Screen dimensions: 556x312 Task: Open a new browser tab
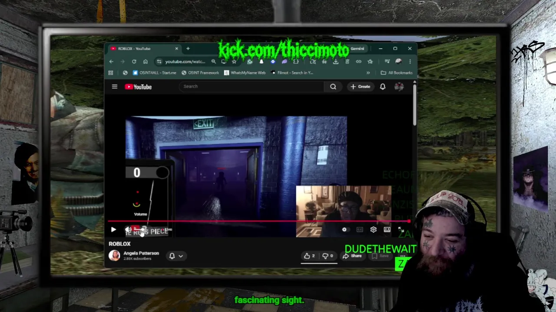(x=188, y=49)
